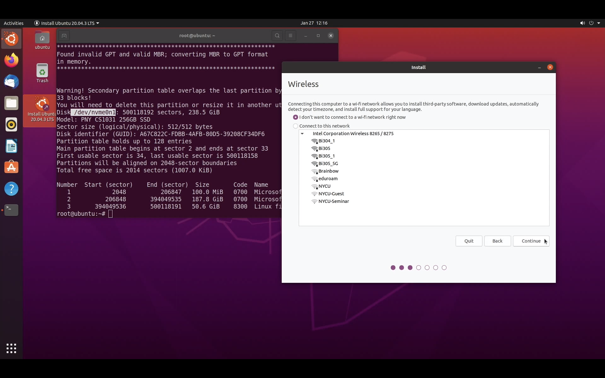The height and width of the screenshot is (378, 605).
Task: Open Install Ubuntu app menu
Action: point(67,23)
